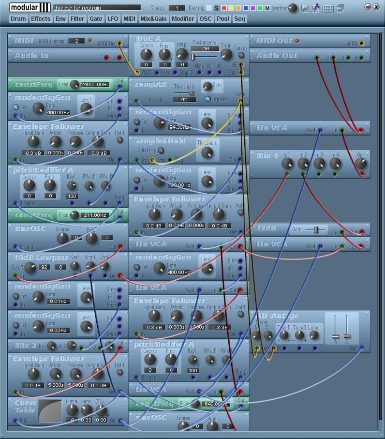Click the save-as floppy icon with A
The image size is (385, 439).
pyautogui.click(x=316, y=8)
